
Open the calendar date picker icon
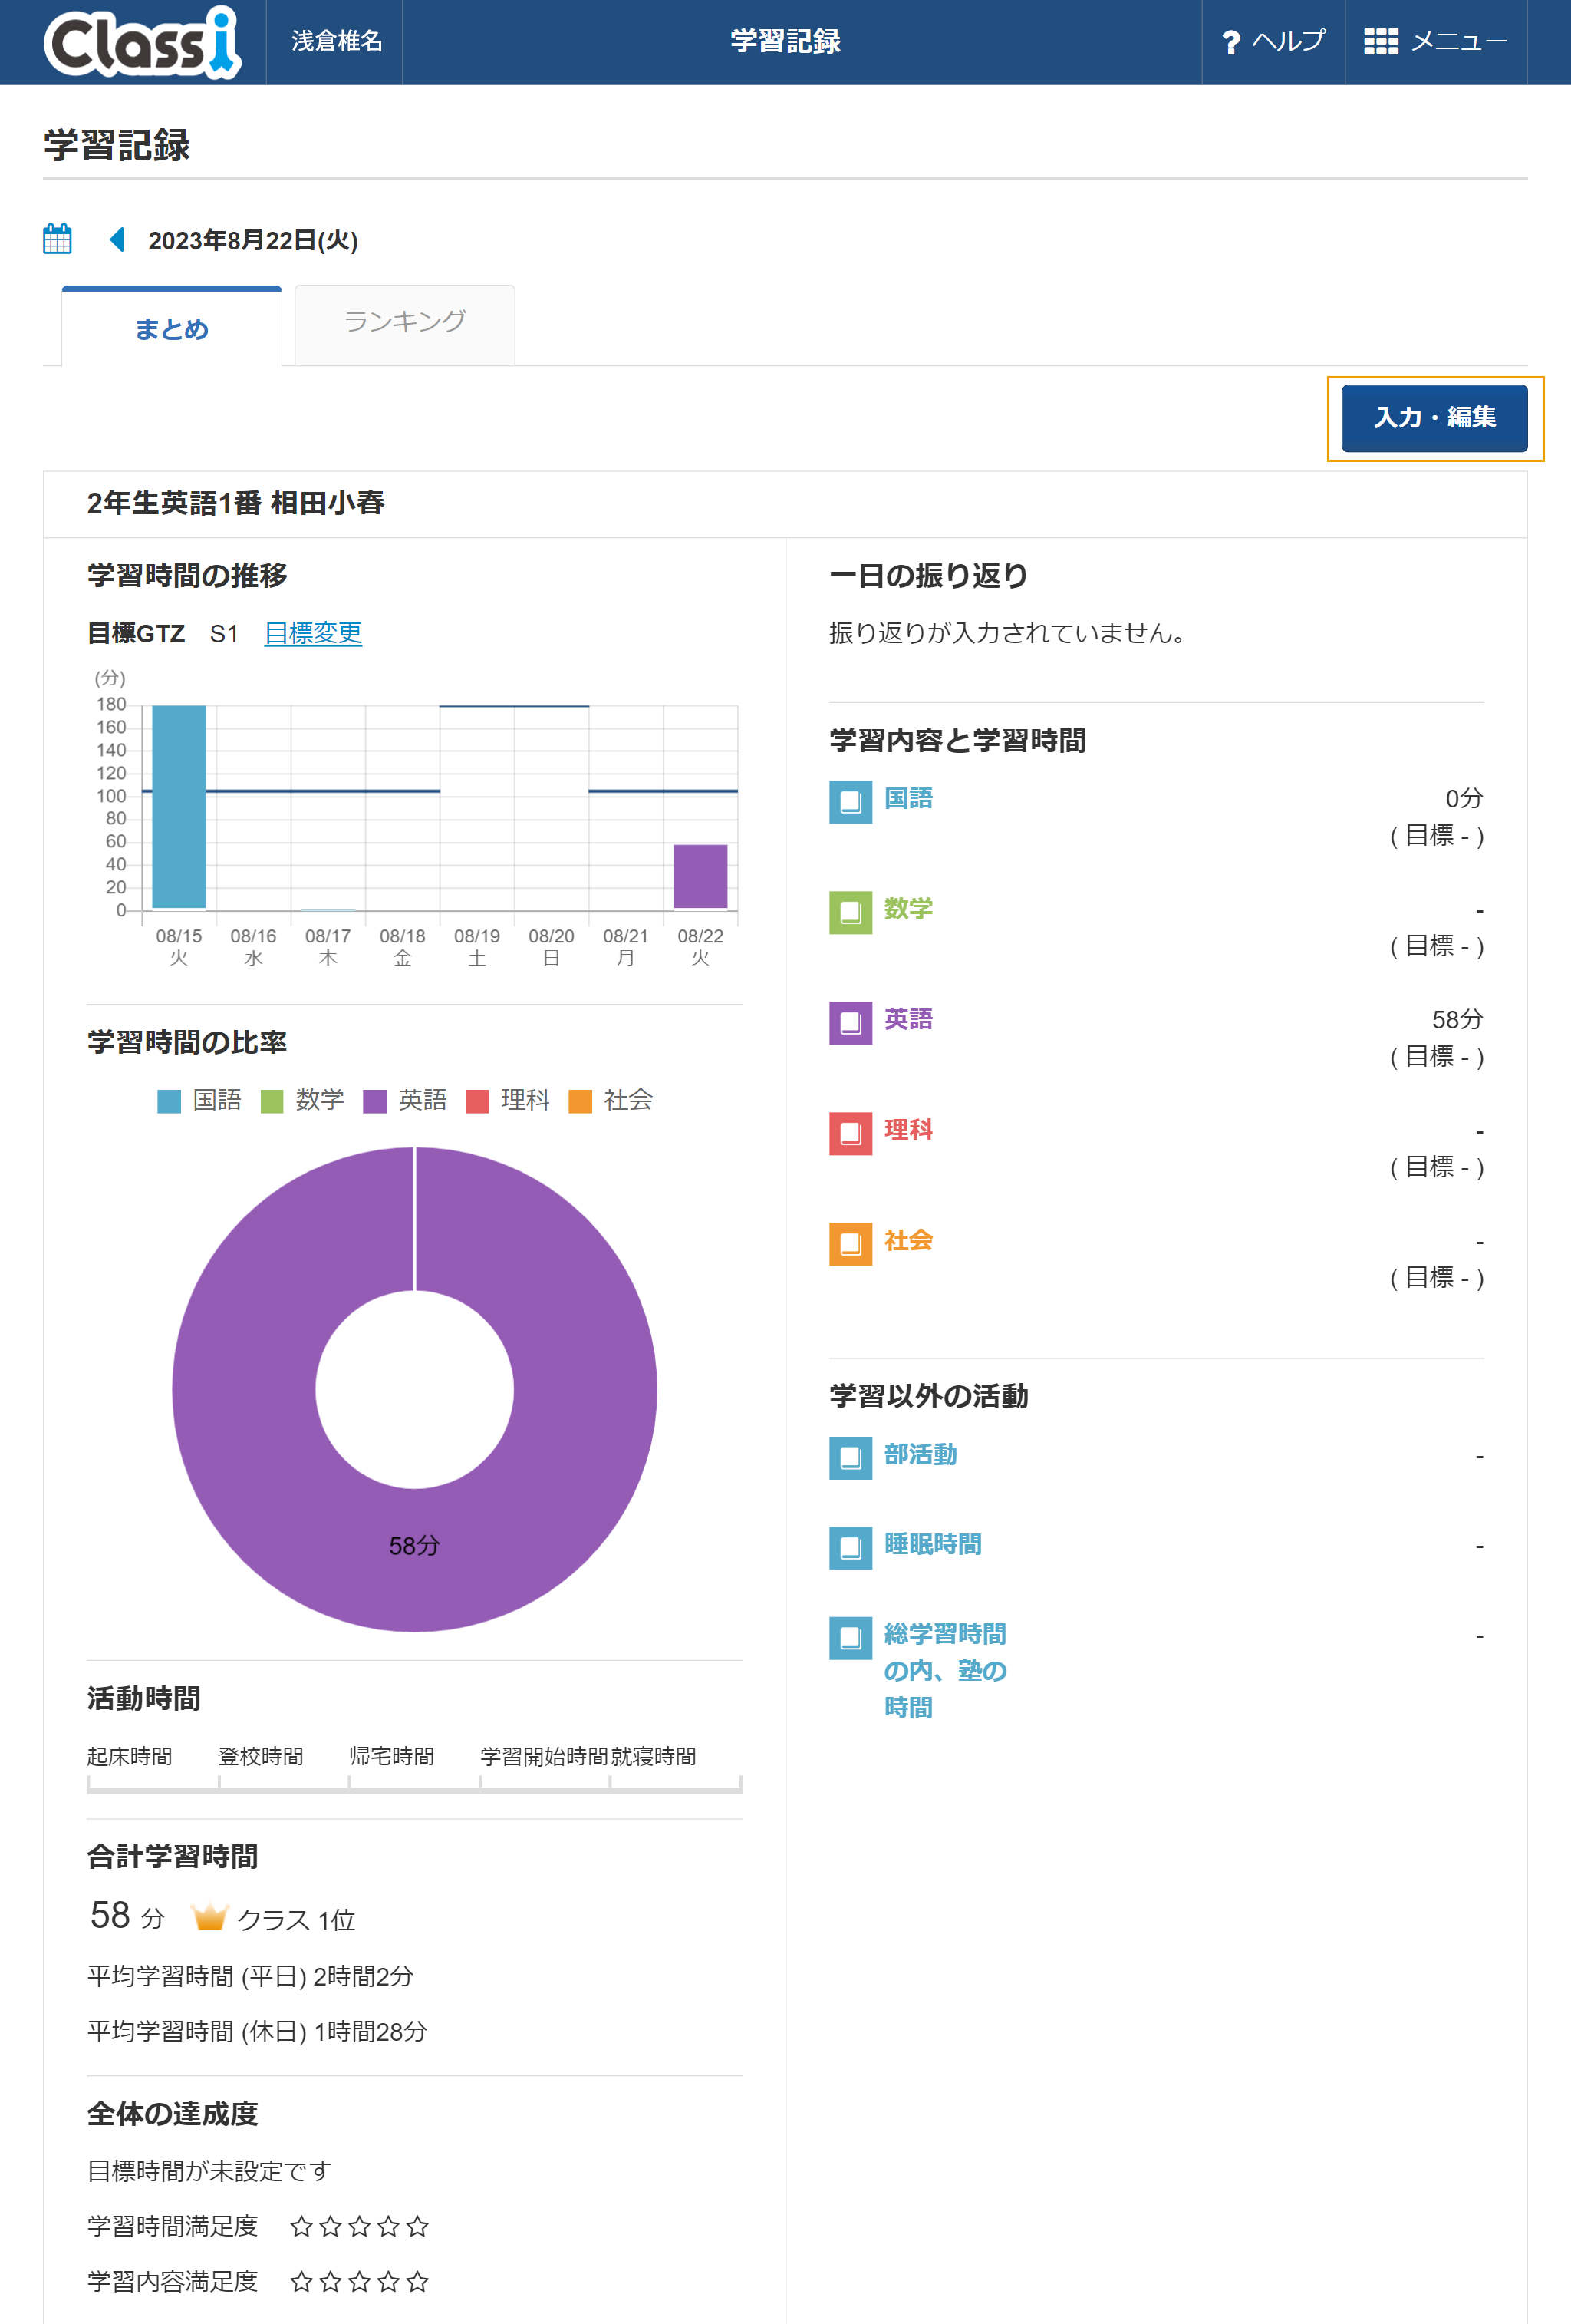point(57,239)
